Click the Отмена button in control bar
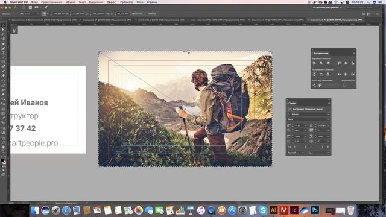386x217 pixels. [152, 14]
